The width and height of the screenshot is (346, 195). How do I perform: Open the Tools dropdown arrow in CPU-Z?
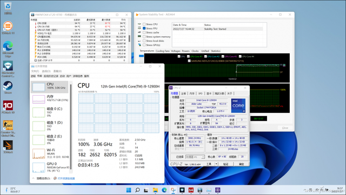(x=216, y=164)
